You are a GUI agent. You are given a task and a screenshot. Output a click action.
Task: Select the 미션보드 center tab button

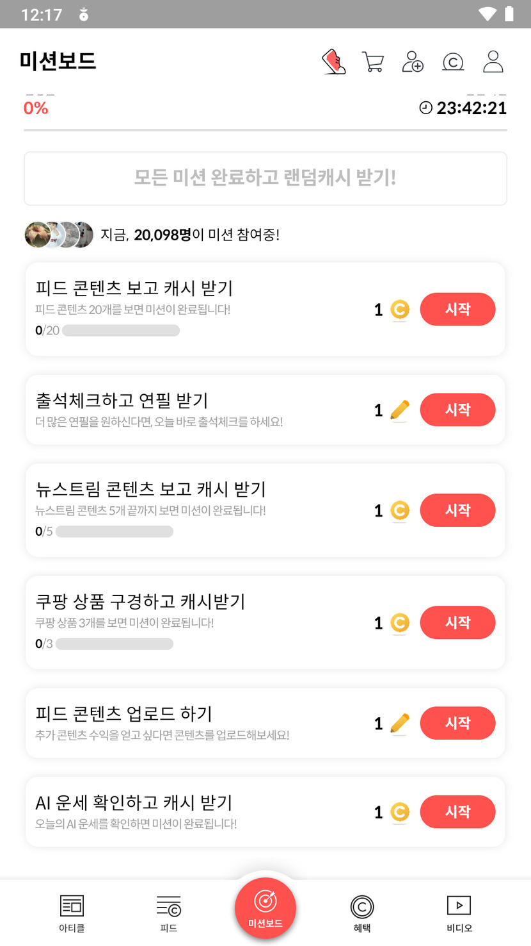tap(265, 908)
